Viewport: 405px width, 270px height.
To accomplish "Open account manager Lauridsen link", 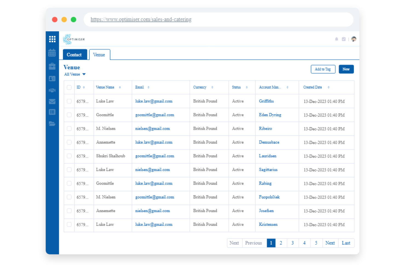I will tap(268, 156).
